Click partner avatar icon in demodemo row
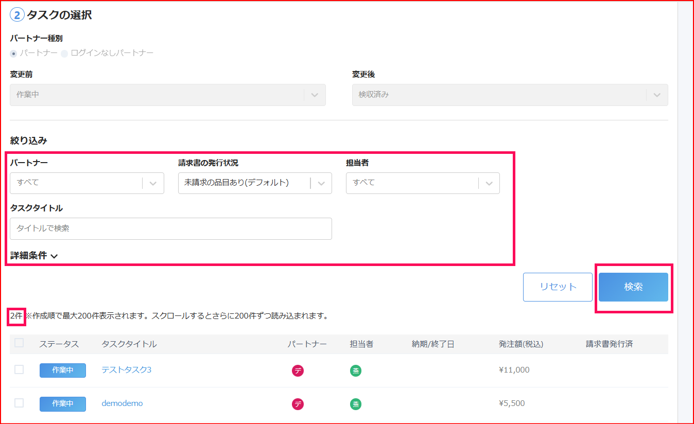 pyautogui.click(x=298, y=404)
